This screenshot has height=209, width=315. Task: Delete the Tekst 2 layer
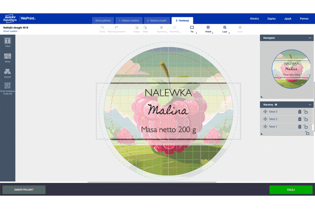click(300, 119)
